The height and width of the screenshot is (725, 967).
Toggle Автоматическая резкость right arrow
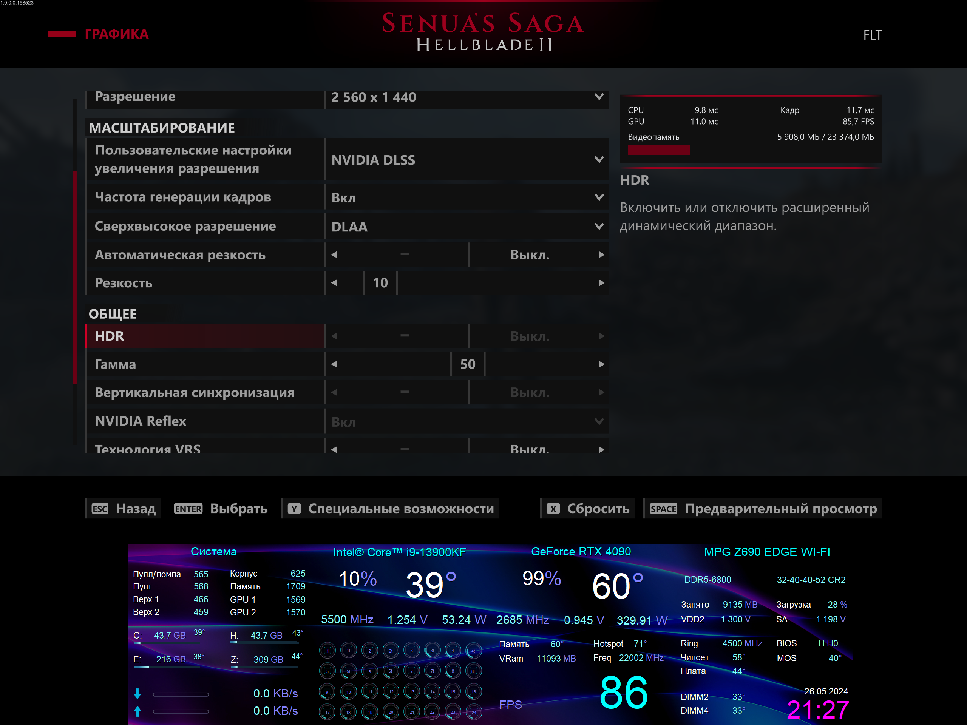601,255
